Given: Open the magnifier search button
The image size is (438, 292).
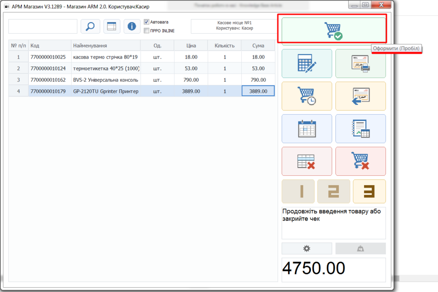Looking at the screenshot, I should pyautogui.click(x=90, y=27).
